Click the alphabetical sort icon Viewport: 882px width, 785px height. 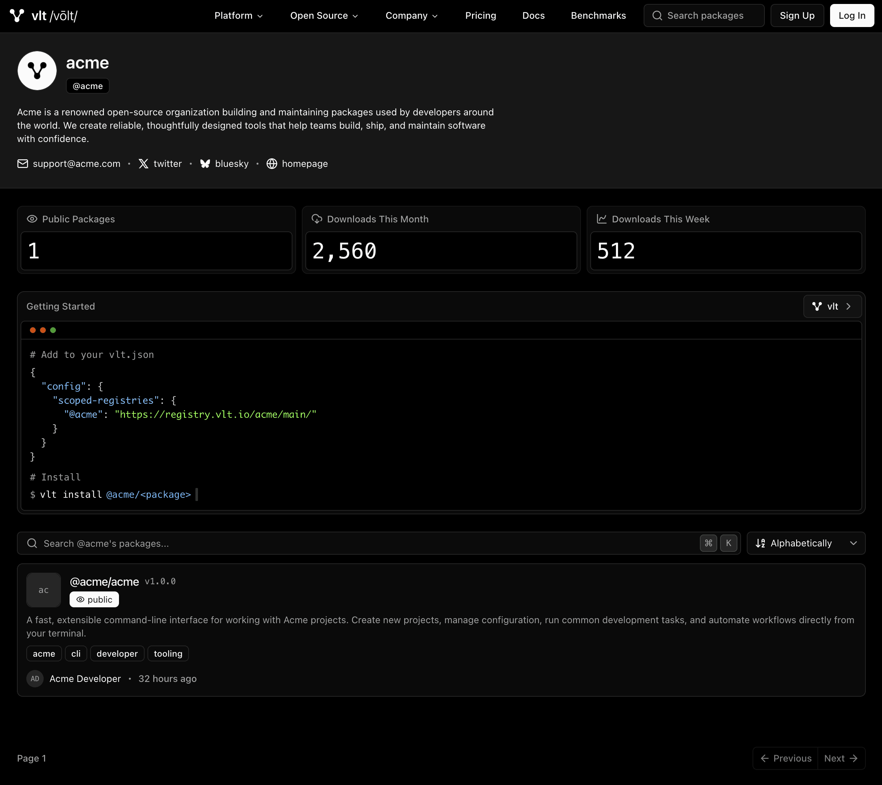pos(760,544)
